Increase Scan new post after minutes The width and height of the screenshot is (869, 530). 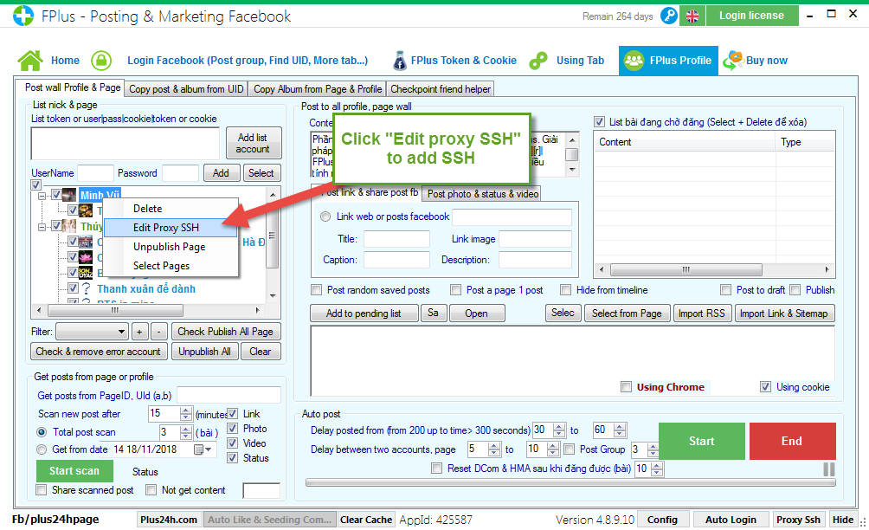[186, 410]
